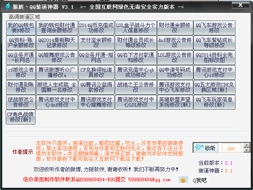The image size is (253, 190).
Task: Open 游戏人生成就 全国第一名修改
Action: 57,87
